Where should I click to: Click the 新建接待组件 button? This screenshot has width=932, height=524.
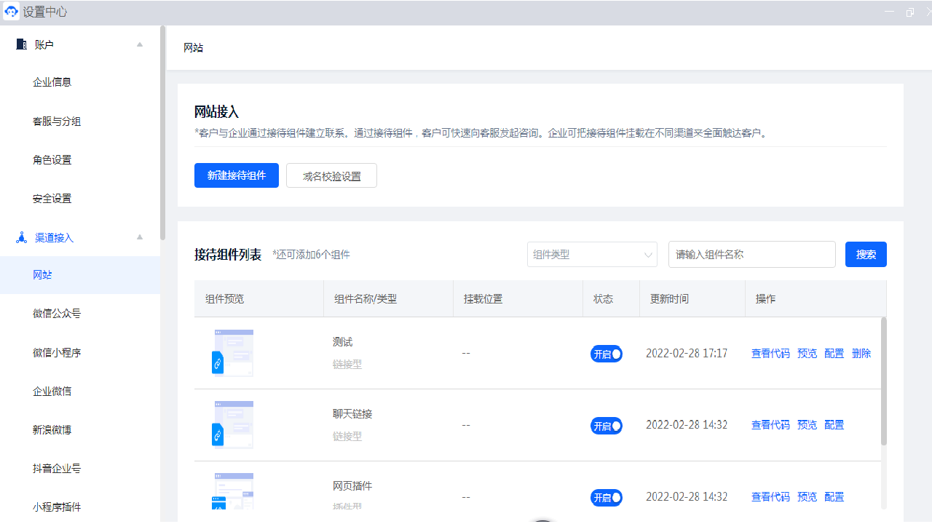tap(236, 175)
